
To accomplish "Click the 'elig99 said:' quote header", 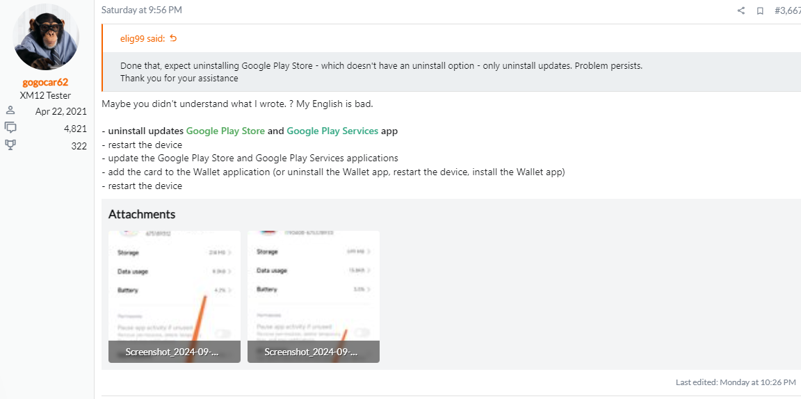I will coord(143,39).
